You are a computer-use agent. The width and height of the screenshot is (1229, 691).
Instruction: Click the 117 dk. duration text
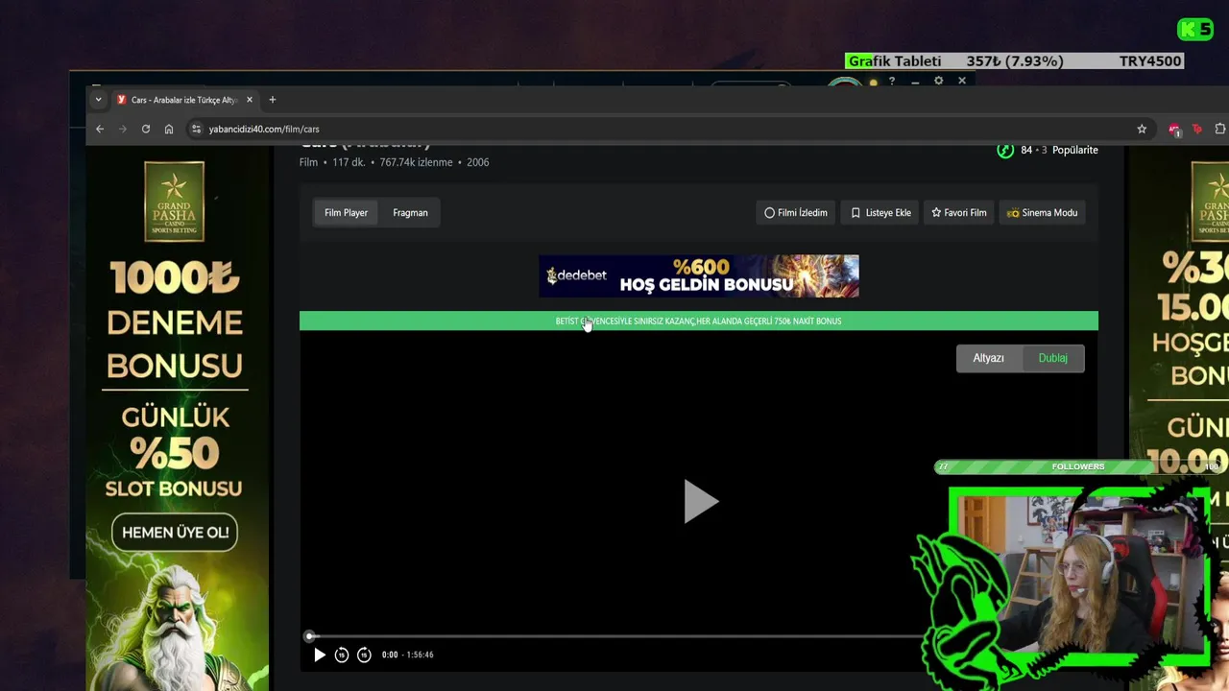(x=349, y=162)
